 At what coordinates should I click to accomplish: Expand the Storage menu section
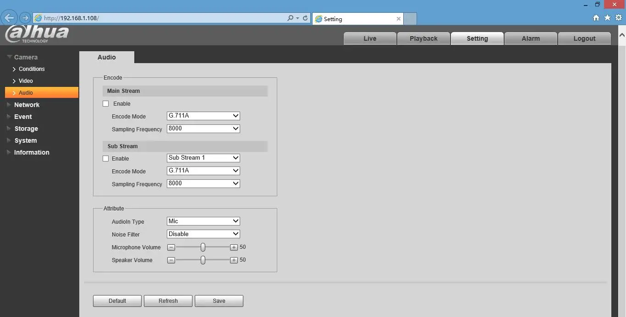tap(26, 129)
